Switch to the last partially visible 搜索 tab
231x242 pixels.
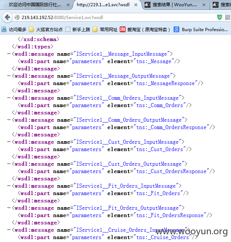(221, 5)
